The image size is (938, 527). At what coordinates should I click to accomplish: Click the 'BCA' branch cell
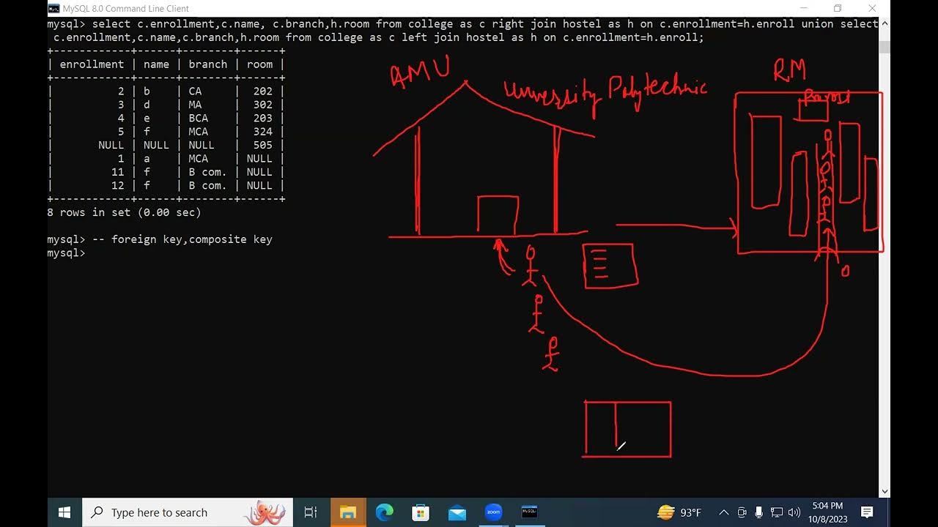pyautogui.click(x=198, y=118)
